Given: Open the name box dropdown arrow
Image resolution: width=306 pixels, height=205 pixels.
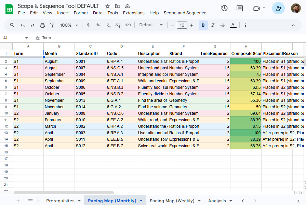Looking at the screenshot, I should [27, 38].
